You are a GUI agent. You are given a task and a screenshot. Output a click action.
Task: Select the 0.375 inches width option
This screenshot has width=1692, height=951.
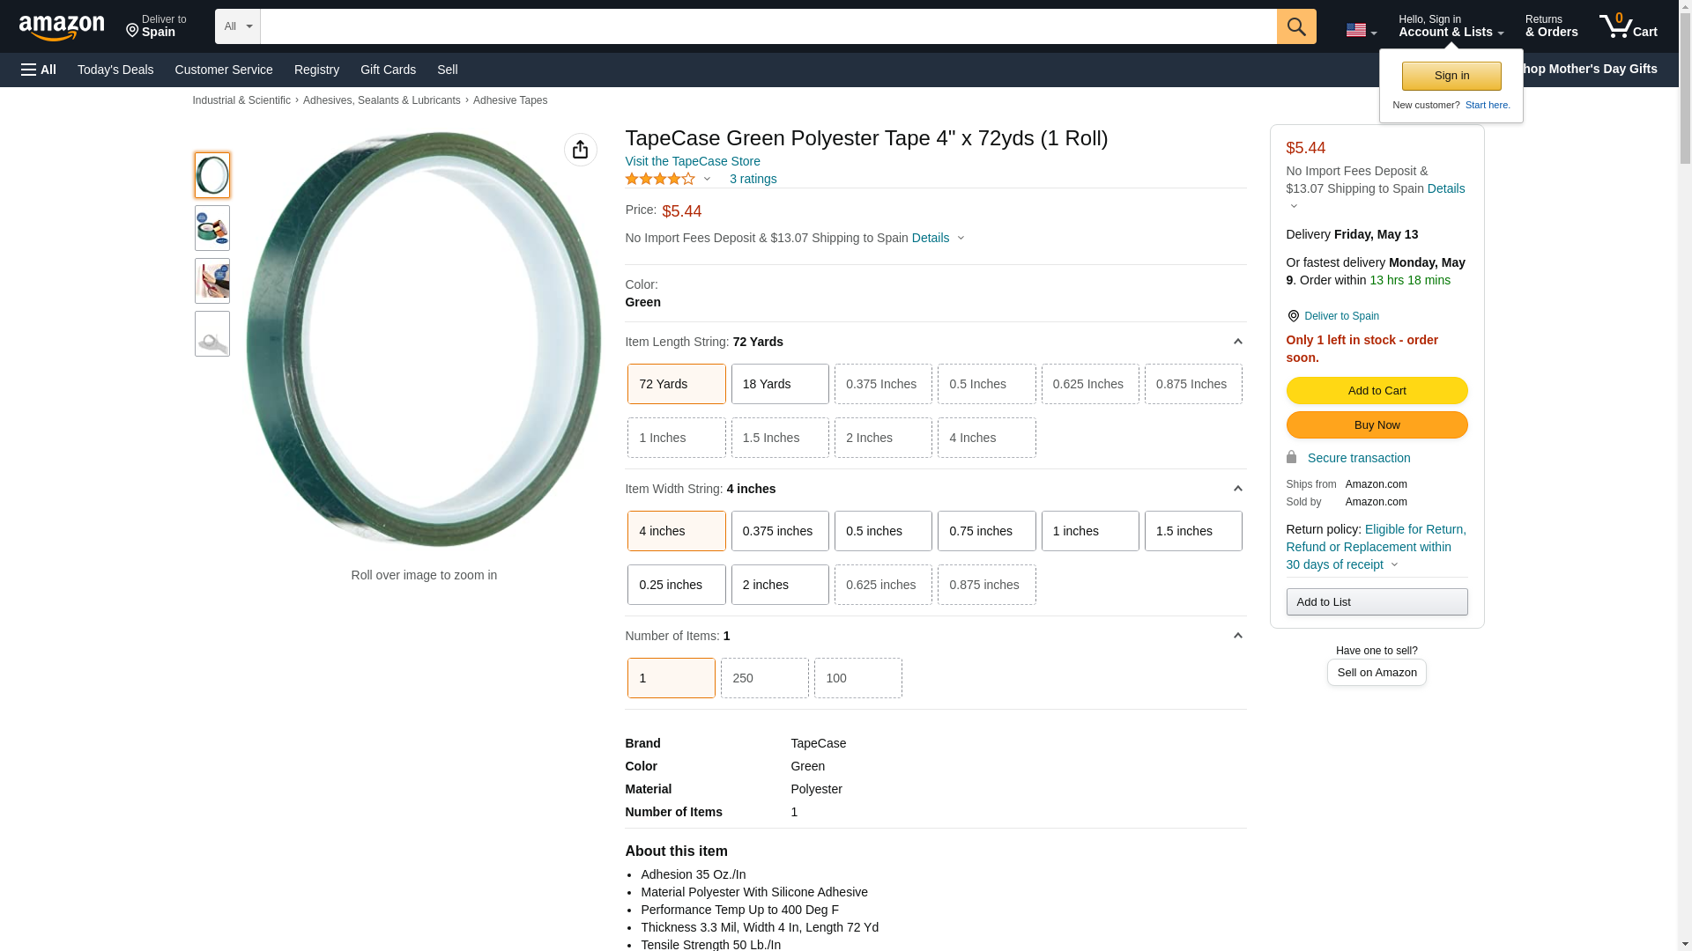pos(779,531)
